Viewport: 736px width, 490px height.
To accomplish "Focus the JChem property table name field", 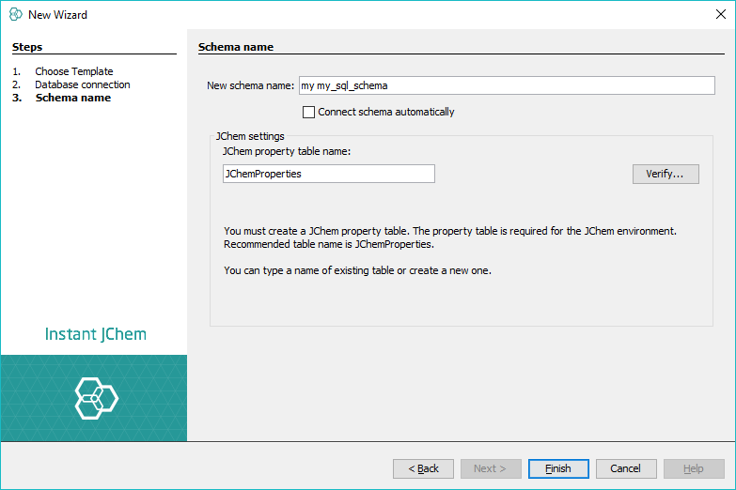I will pos(328,174).
